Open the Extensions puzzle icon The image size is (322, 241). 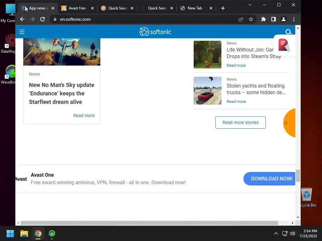pyautogui.click(x=264, y=19)
